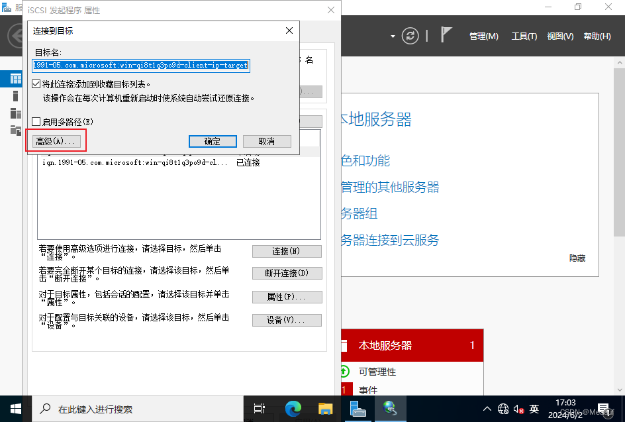The width and height of the screenshot is (625, 422).
Task: Launch Microsoft Edge from the taskbar
Action: 293,409
